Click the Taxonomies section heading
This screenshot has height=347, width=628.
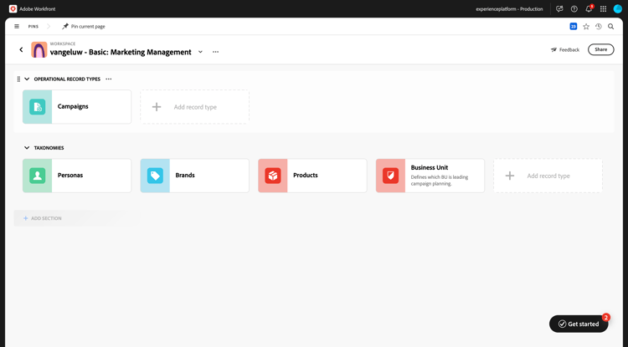pos(49,148)
